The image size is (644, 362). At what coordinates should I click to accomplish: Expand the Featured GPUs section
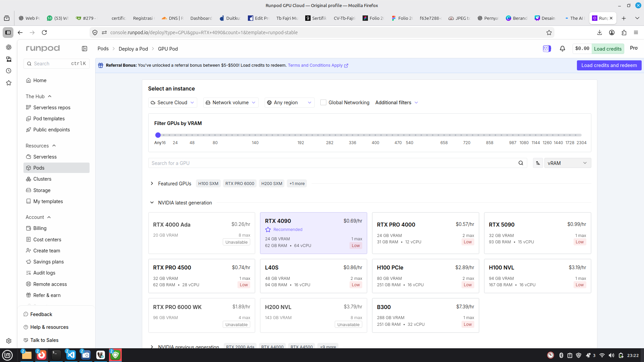point(152,184)
